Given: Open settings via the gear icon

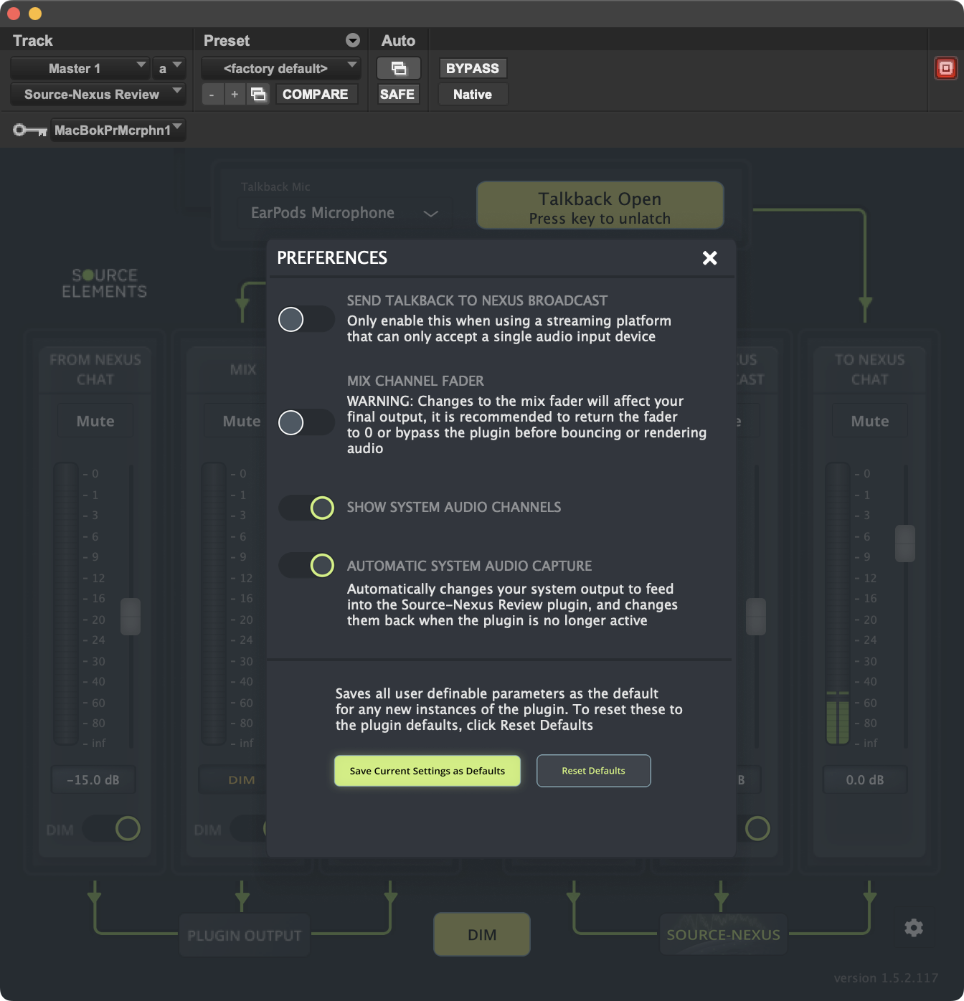Looking at the screenshot, I should click(x=913, y=928).
